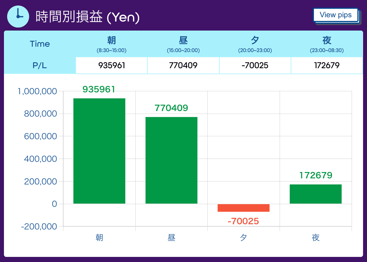Click the 935961 table cell
Image resolution: width=367 pixels, height=262 pixels.
point(112,65)
